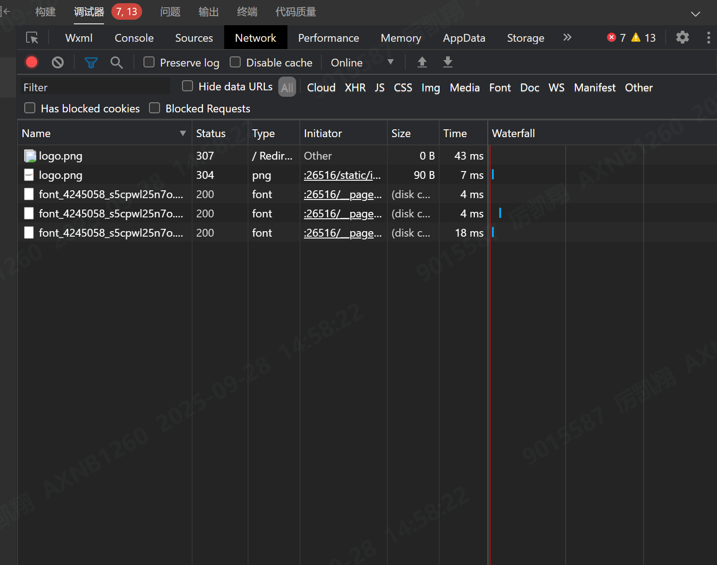The image size is (717, 565).
Task: Switch to the Storage tab
Action: (525, 38)
